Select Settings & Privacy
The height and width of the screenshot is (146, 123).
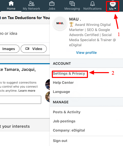69,73
